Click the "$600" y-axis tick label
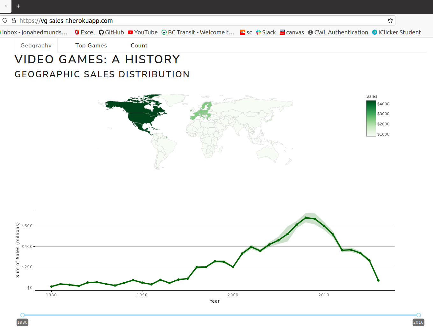This screenshot has height=331, width=433. 27,226
